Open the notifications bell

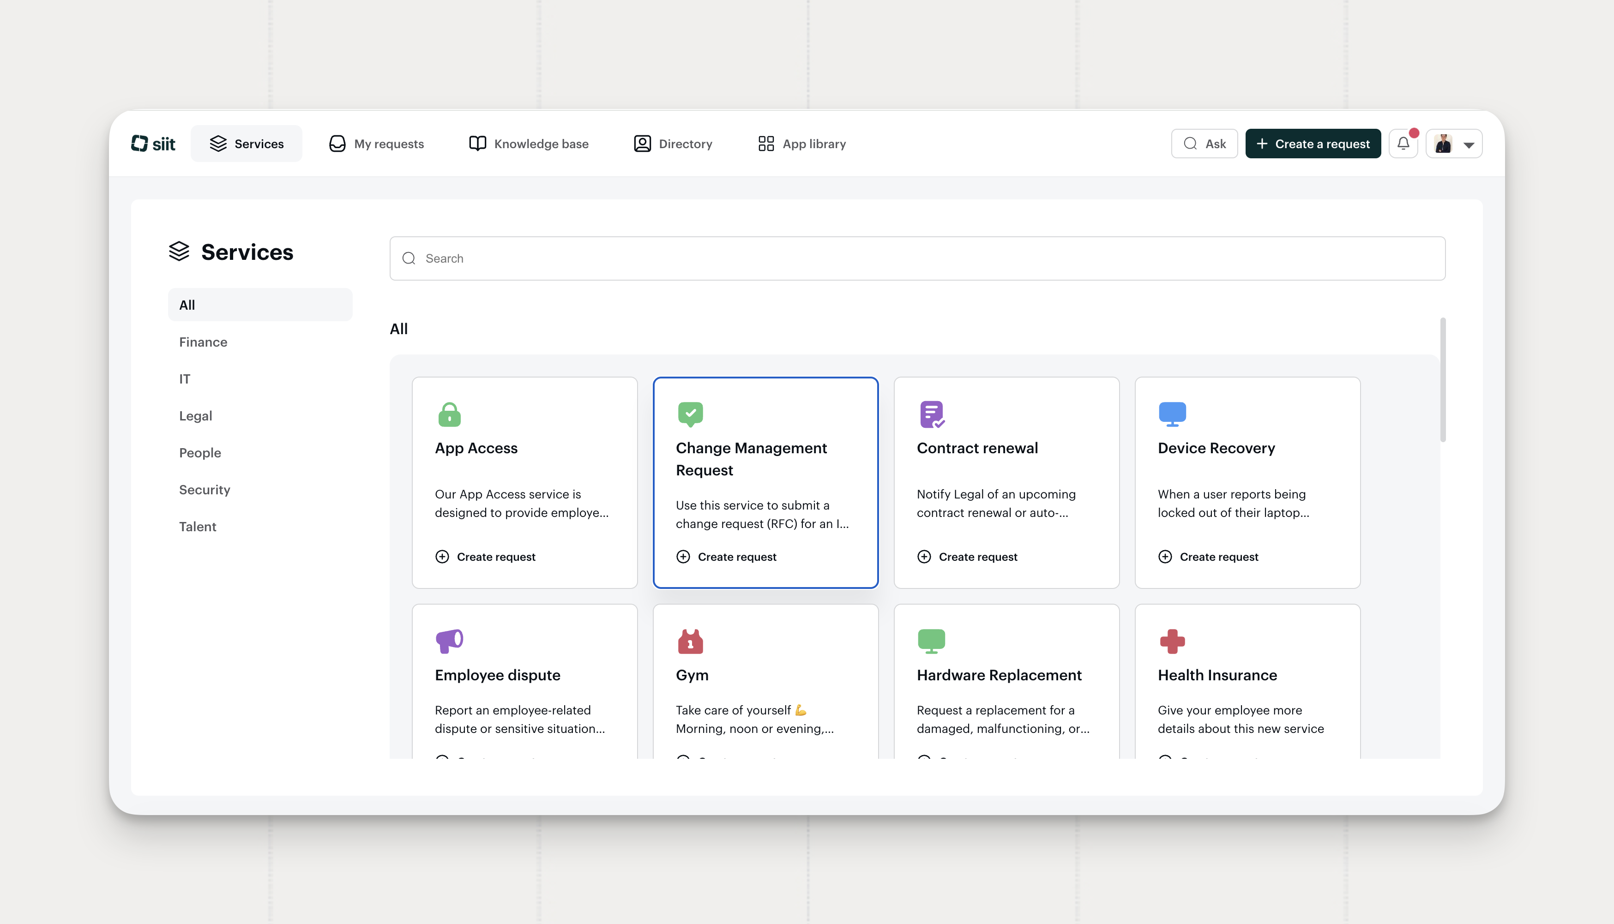[x=1403, y=144]
